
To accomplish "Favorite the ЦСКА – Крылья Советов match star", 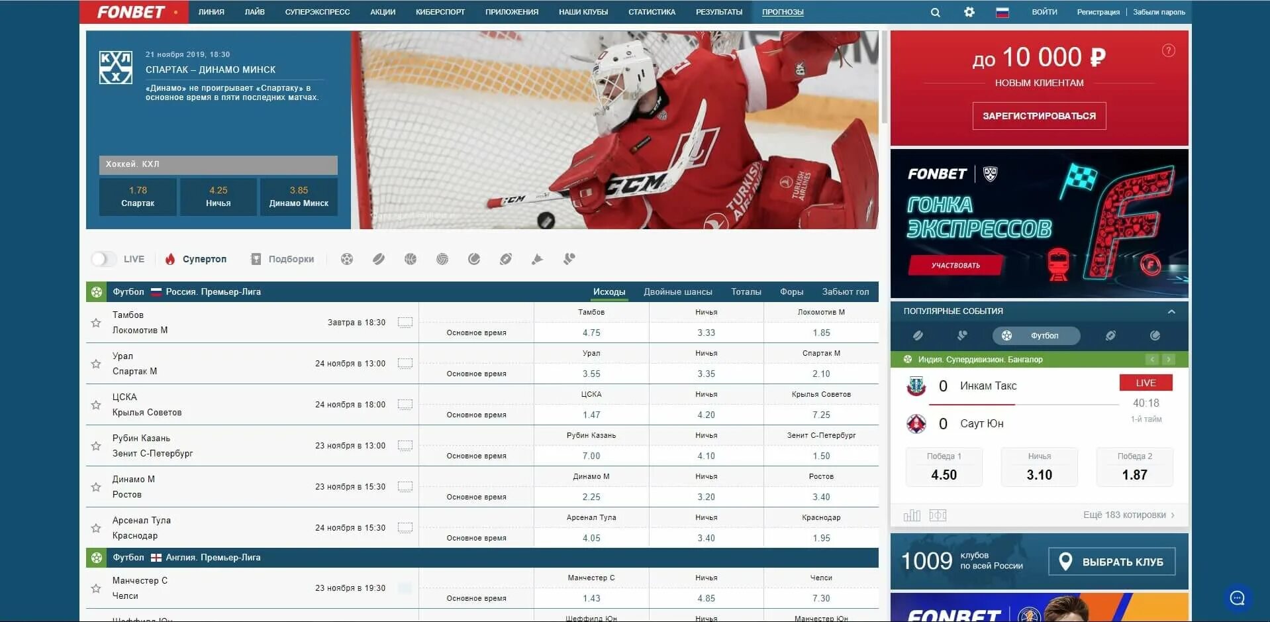I will click(x=96, y=405).
